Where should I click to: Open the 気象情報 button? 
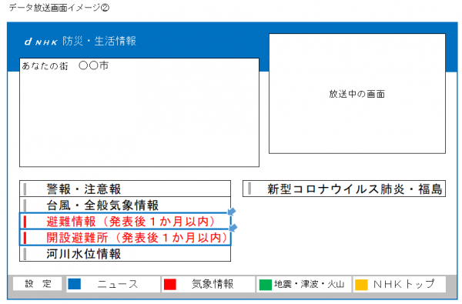tap(209, 284)
